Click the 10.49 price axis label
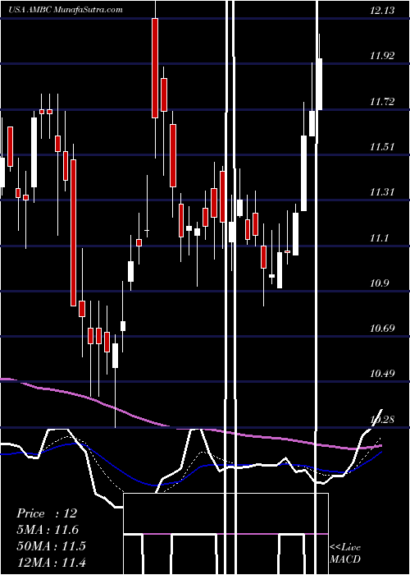The width and height of the screenshot is (410, 575). (x=382, y=373)
